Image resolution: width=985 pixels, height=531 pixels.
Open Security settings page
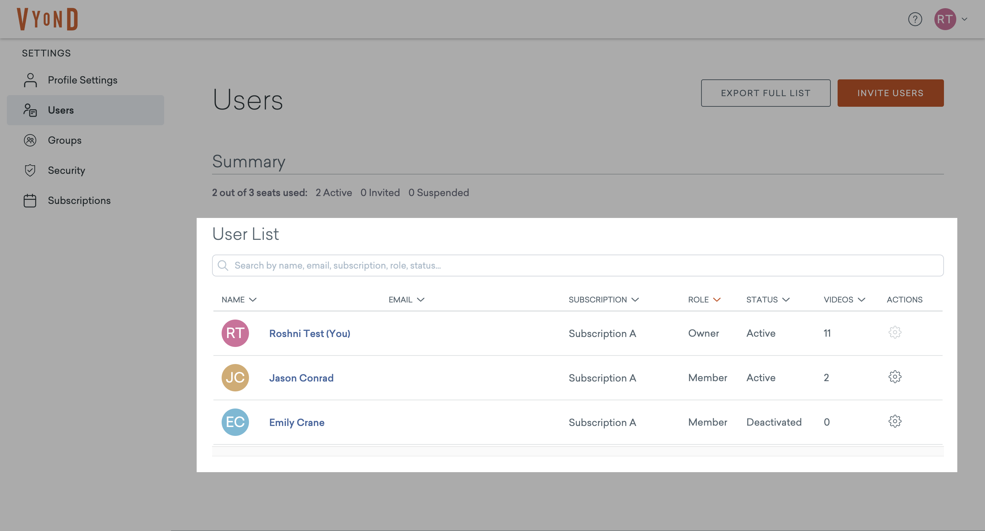coord(66,170)
